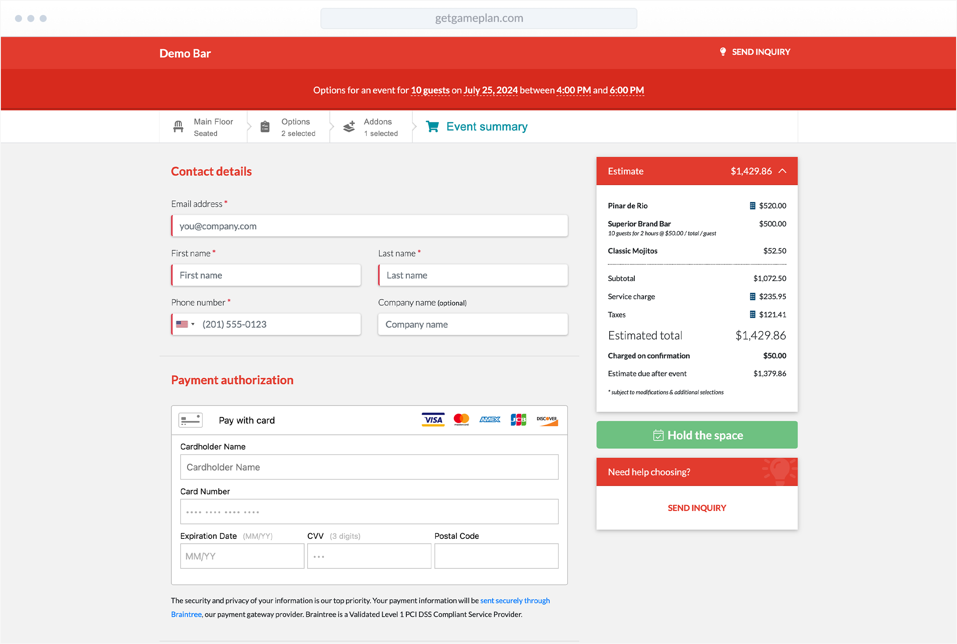Open the sent securely through Braintree link

coord(515,600)
